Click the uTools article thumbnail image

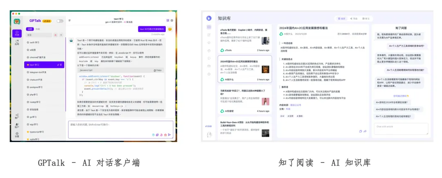click(x=265, y=41)
